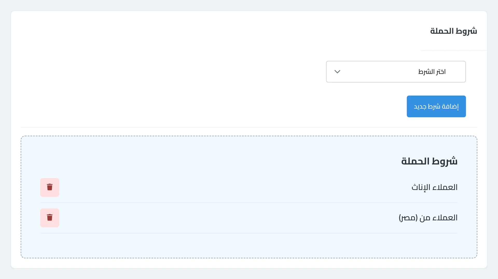This screenshot has height=279, width=498.
Task: Select the العملاء من (مصر) condition text
Action: click(x=428, y=218)
